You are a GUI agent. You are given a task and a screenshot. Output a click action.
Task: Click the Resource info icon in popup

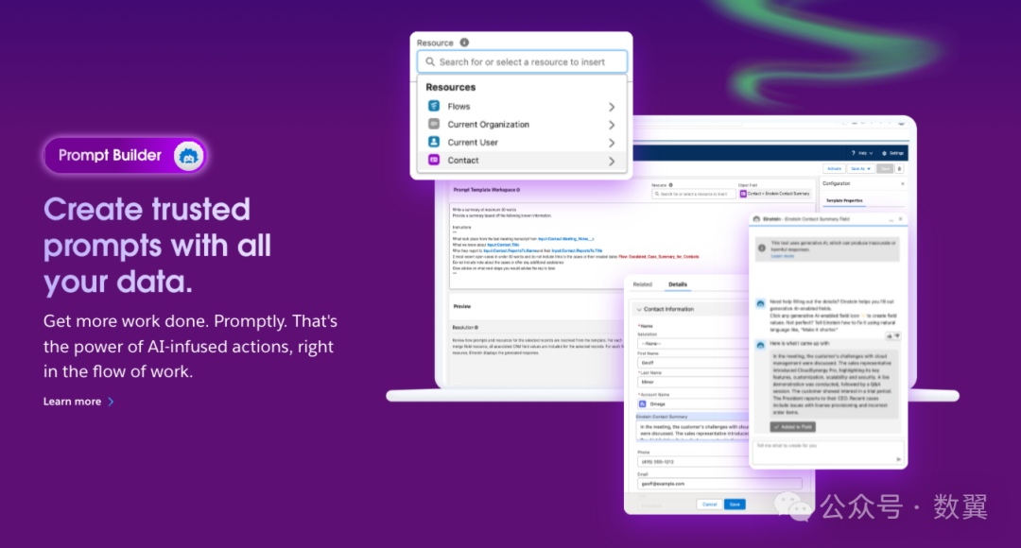pyautogui.click(x=464, y=43)
